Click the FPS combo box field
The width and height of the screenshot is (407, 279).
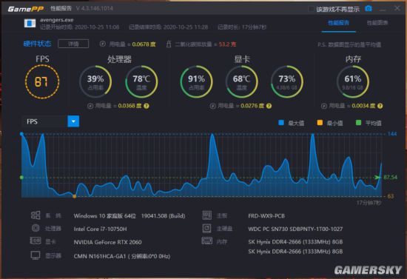pos(50,121)
